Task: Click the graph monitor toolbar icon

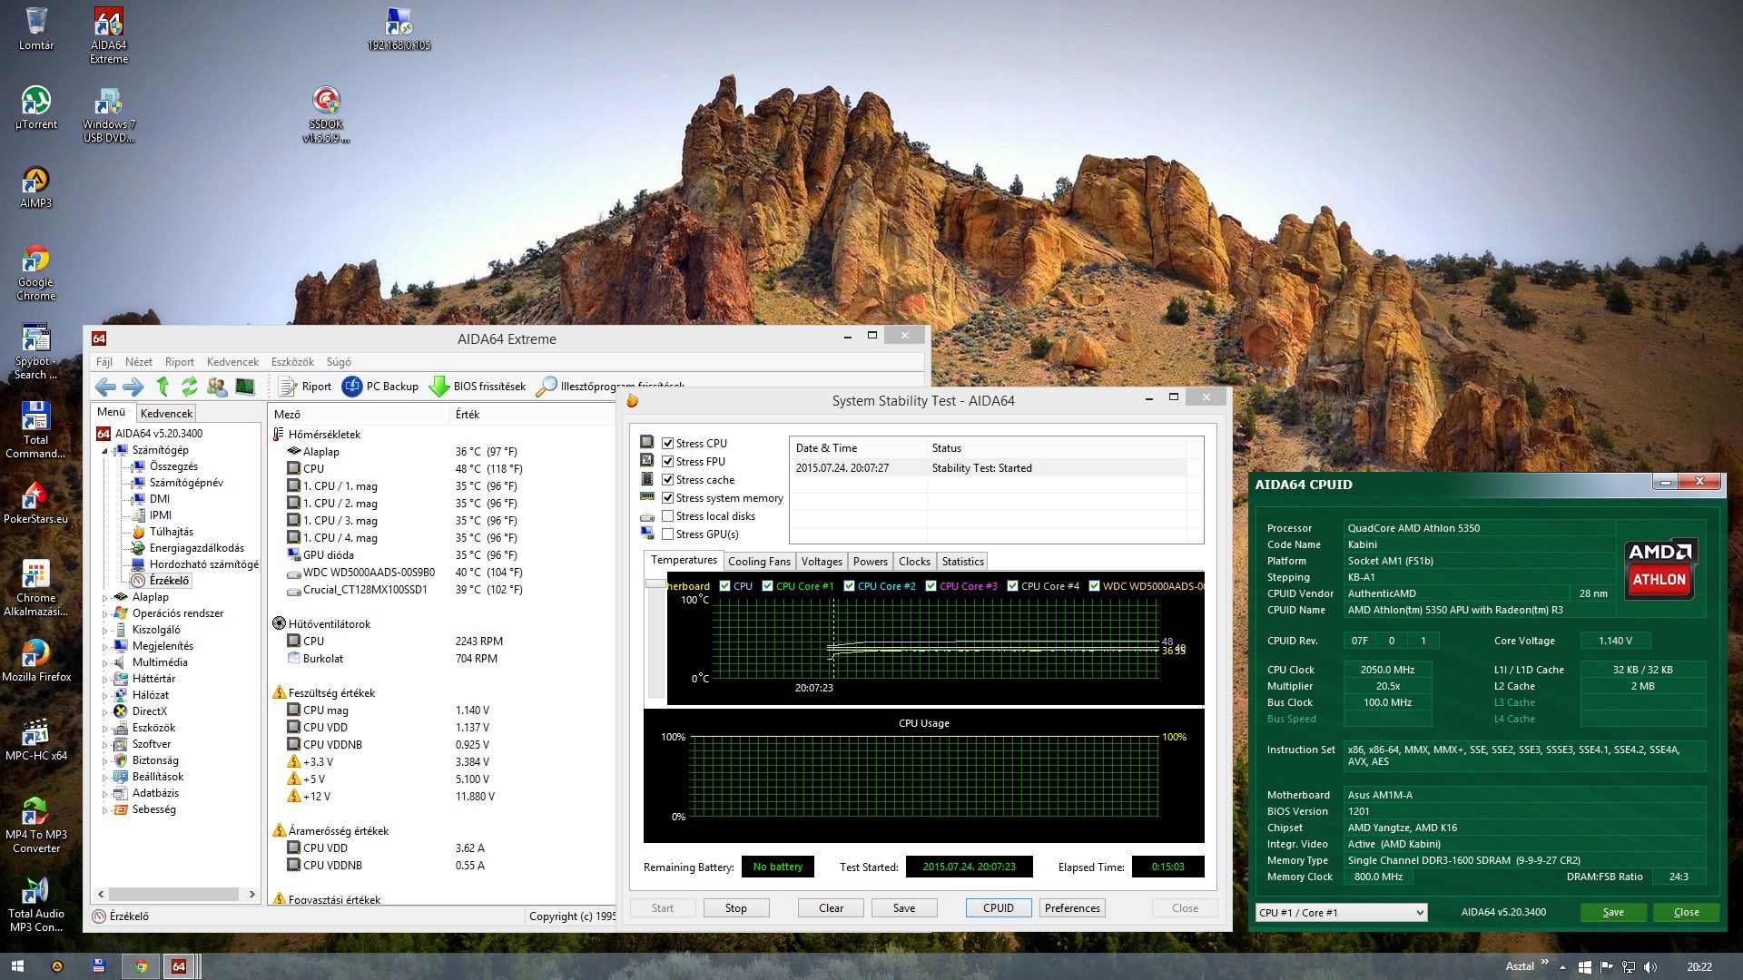Action: (x=244, y=387)
